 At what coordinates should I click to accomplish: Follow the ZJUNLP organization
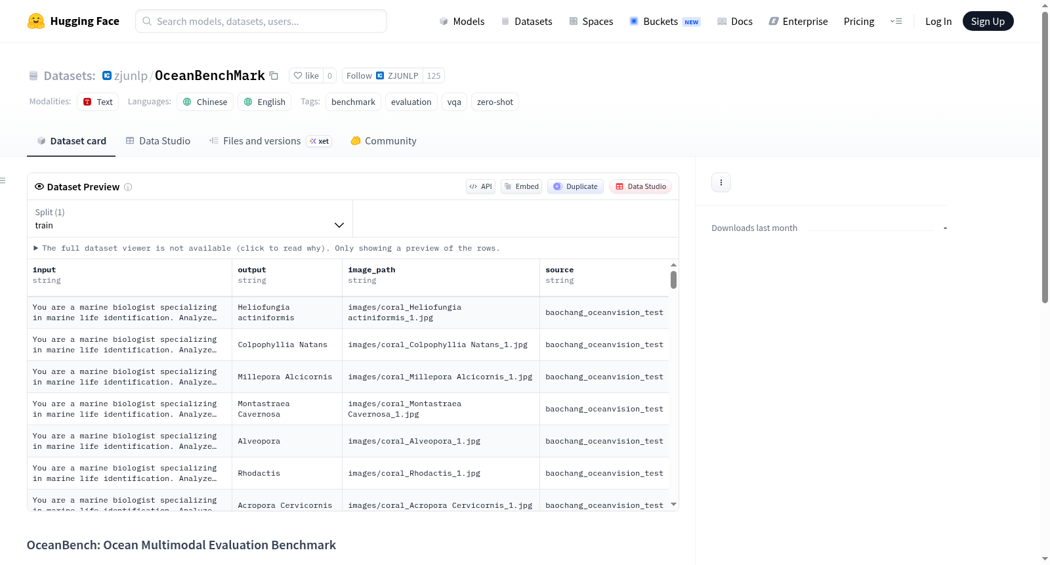pos(382,75)
